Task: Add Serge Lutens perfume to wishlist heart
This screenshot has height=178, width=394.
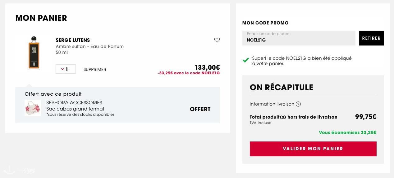Action: pos(217,40)
